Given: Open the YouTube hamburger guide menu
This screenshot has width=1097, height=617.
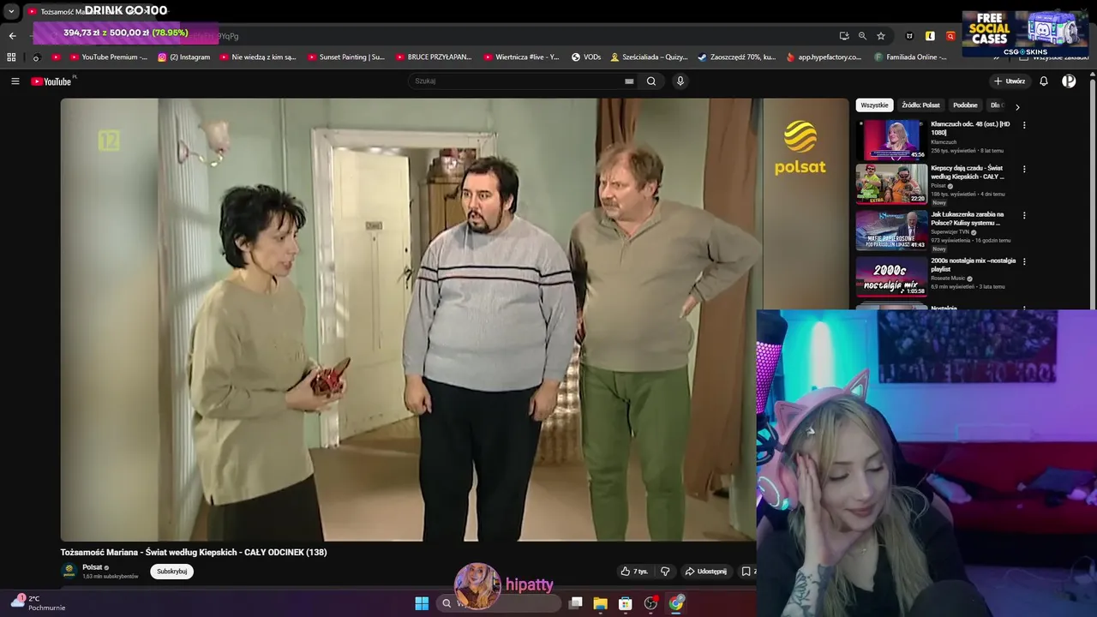Looking at the screenshot, I should [15, 81].
